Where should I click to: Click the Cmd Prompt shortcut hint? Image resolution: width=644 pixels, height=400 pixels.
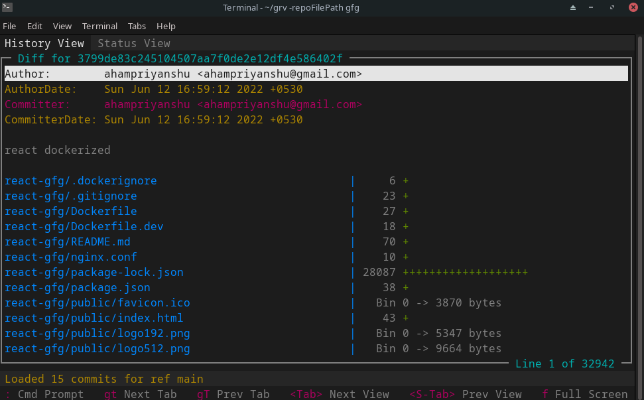pos(45,394)
